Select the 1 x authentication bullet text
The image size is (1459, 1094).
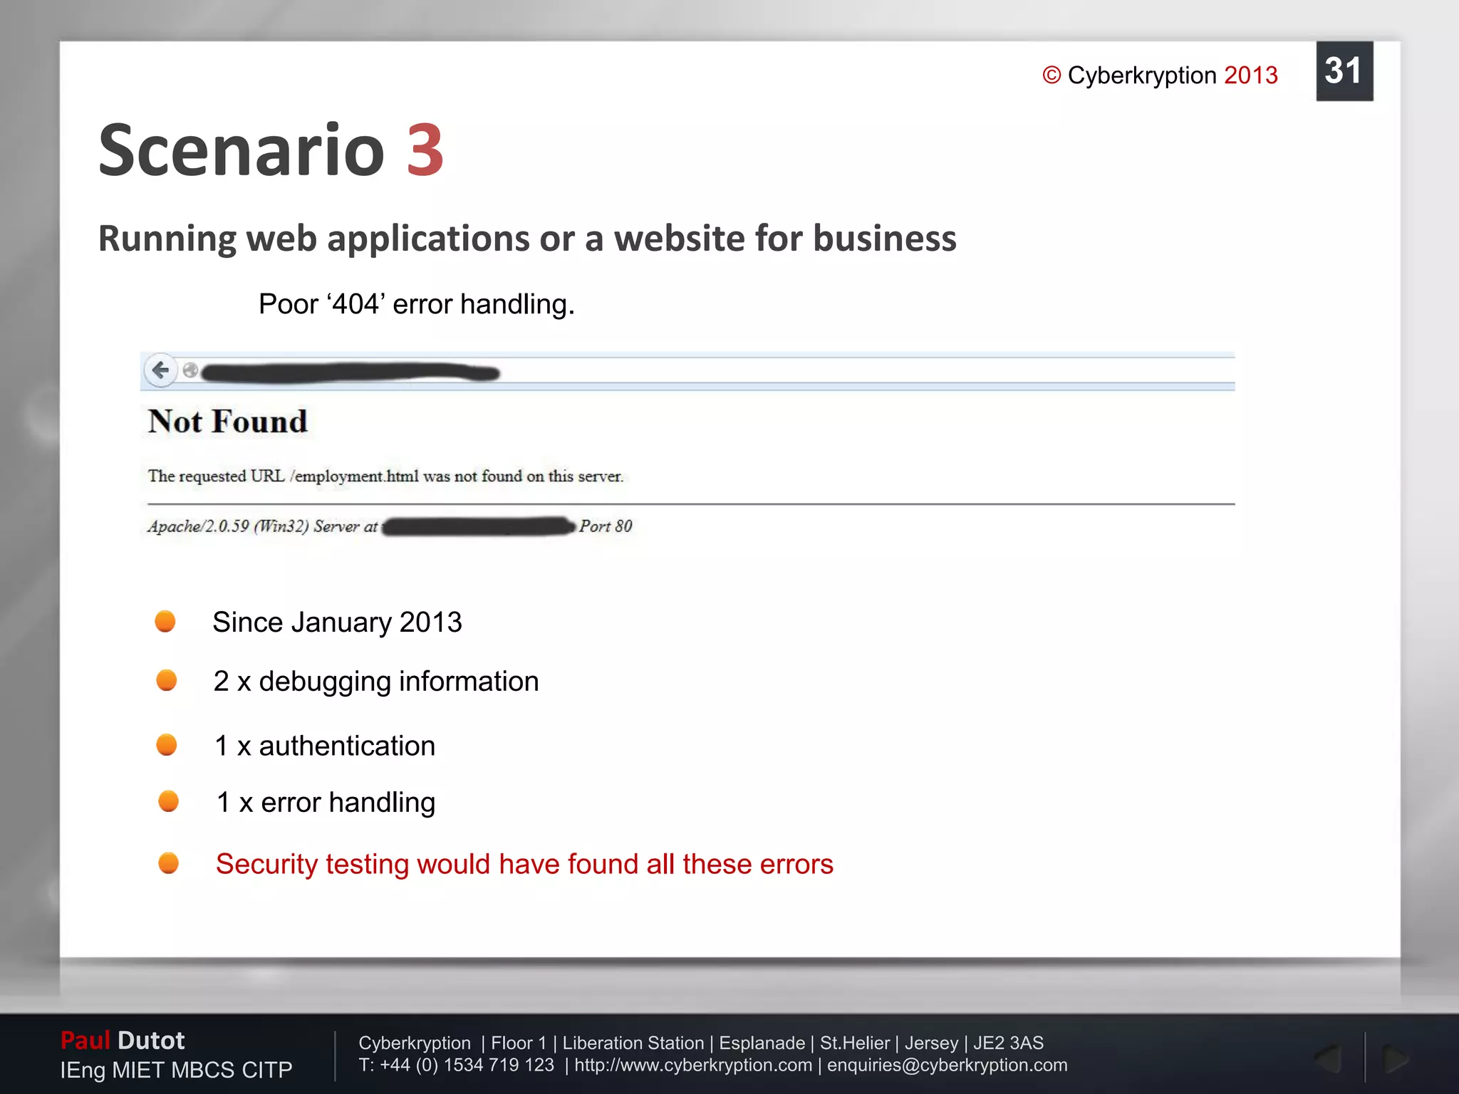point(325,746)
